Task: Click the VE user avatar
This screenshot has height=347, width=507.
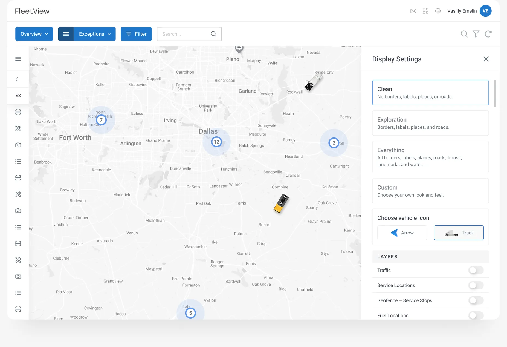Action: tap(485, 11)
